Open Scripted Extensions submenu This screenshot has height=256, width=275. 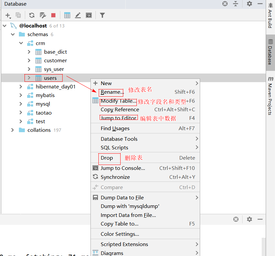145,244
